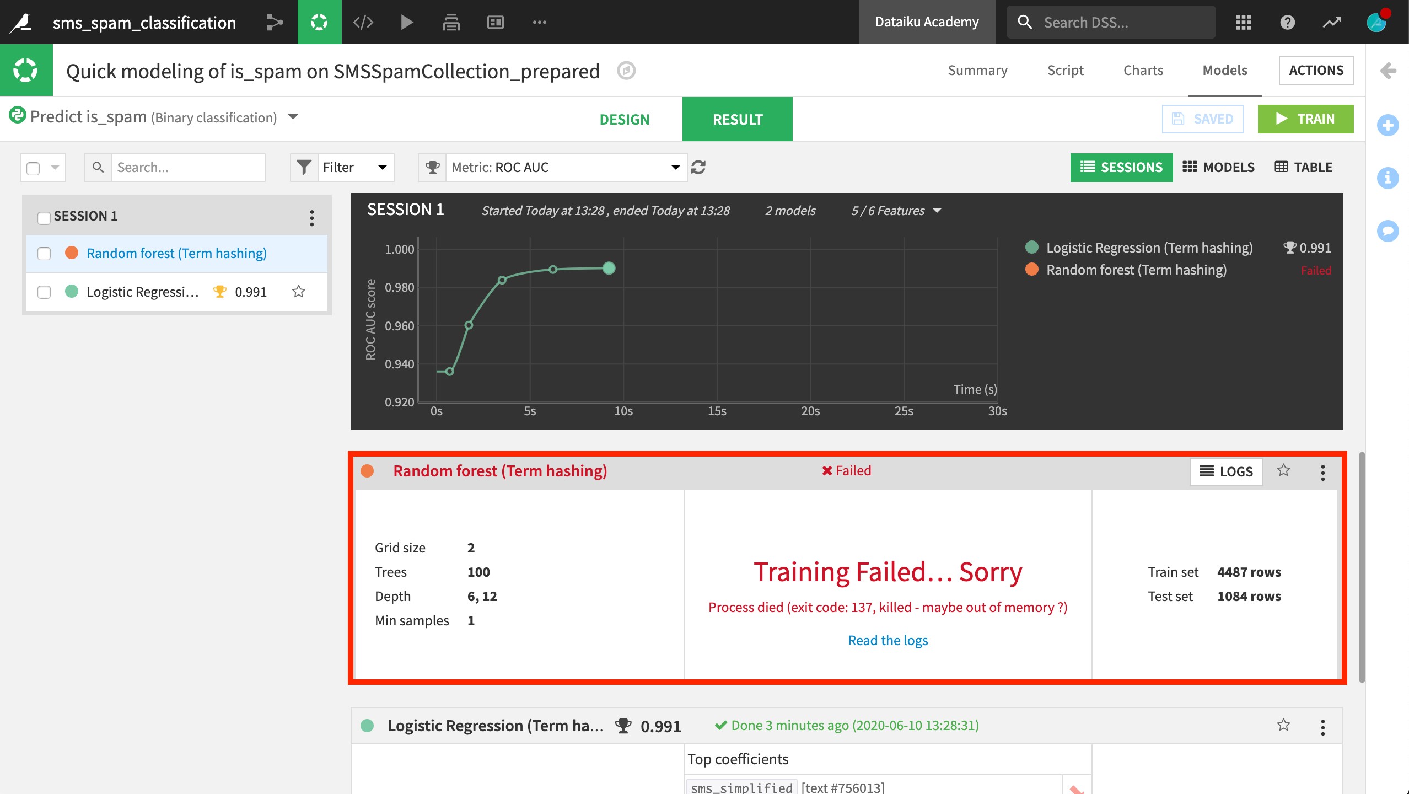This screenshot has height=794, width=1409.
Task: Open the applications grid menu icon
Action: pyautogui.click(x=1244, y=22)
